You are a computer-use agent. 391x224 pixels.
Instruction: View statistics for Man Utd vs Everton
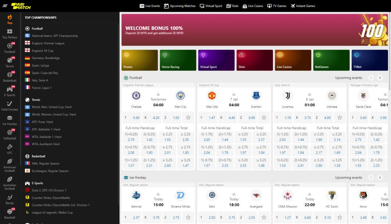pyautogui.click(x=234, y=94)
